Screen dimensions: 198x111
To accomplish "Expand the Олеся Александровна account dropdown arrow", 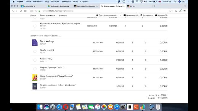I will [121, 15].
